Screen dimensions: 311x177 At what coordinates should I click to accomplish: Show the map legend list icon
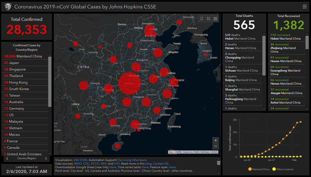click(x=209, y=19)
